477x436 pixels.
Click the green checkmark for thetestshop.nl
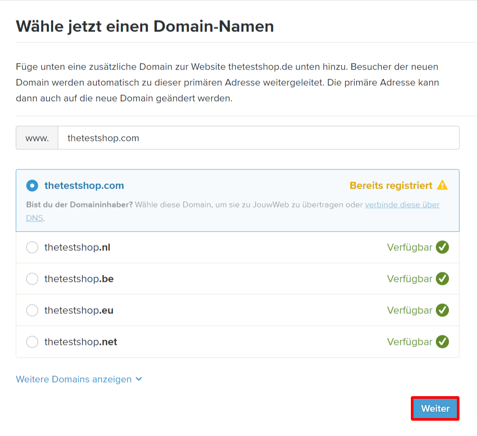point(442,248)
